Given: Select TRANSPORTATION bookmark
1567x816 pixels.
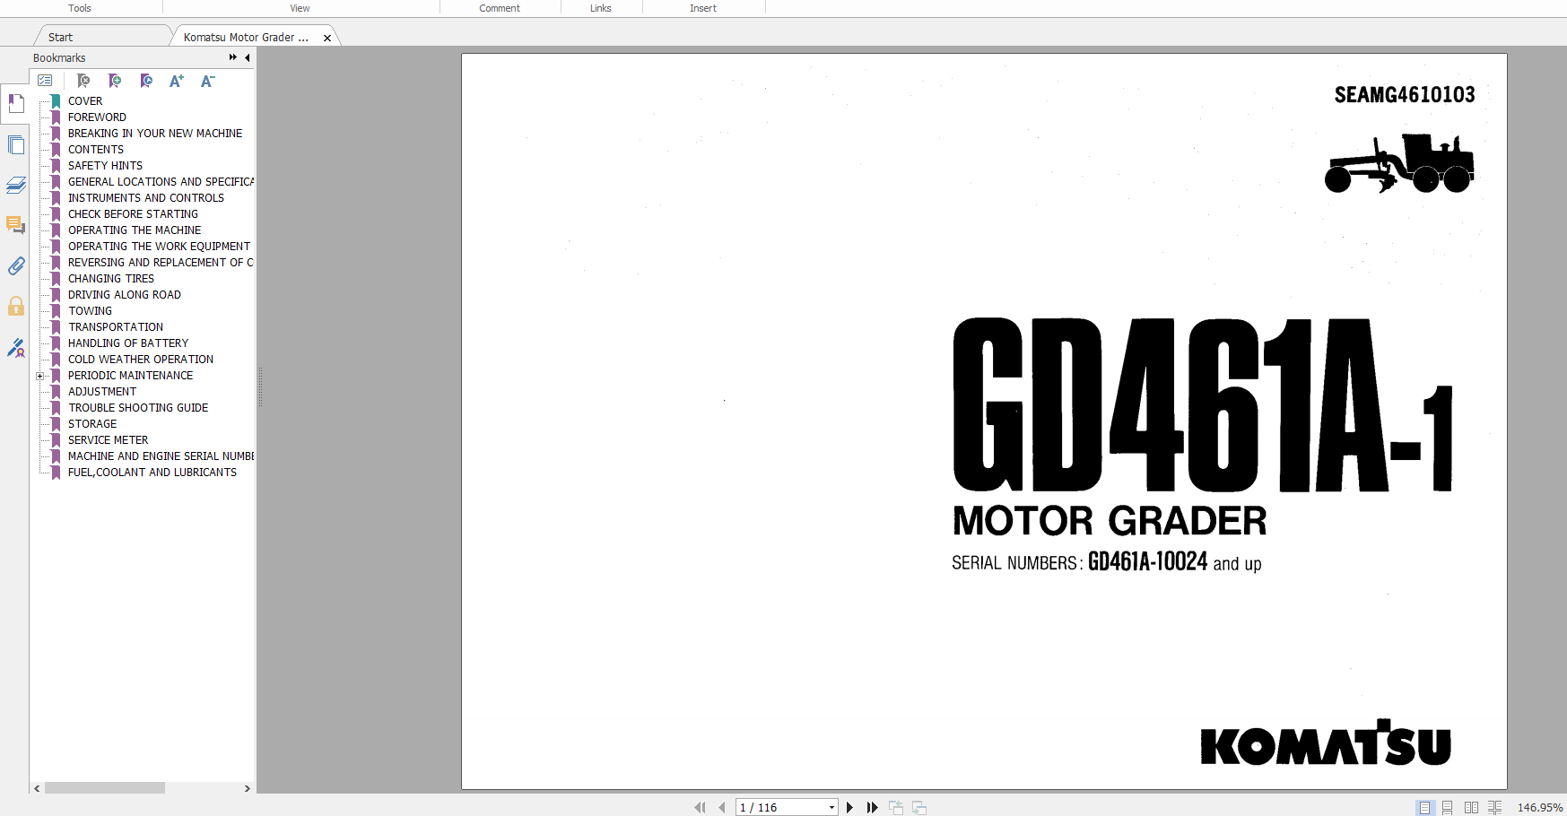Looking at the screenshot, I should click(x=116, y=327).
